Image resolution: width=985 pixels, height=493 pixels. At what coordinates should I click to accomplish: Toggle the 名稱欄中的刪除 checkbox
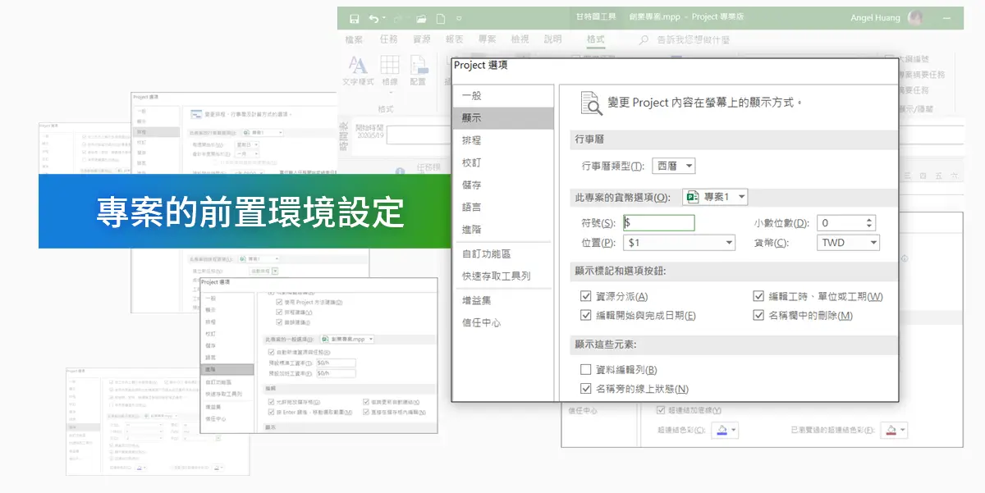coord(758,315)
